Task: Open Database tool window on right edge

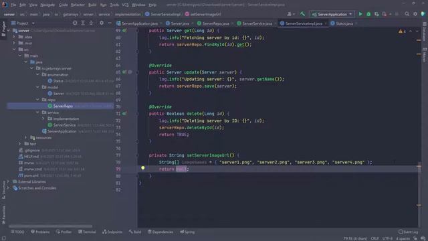Action: (425, 31)
